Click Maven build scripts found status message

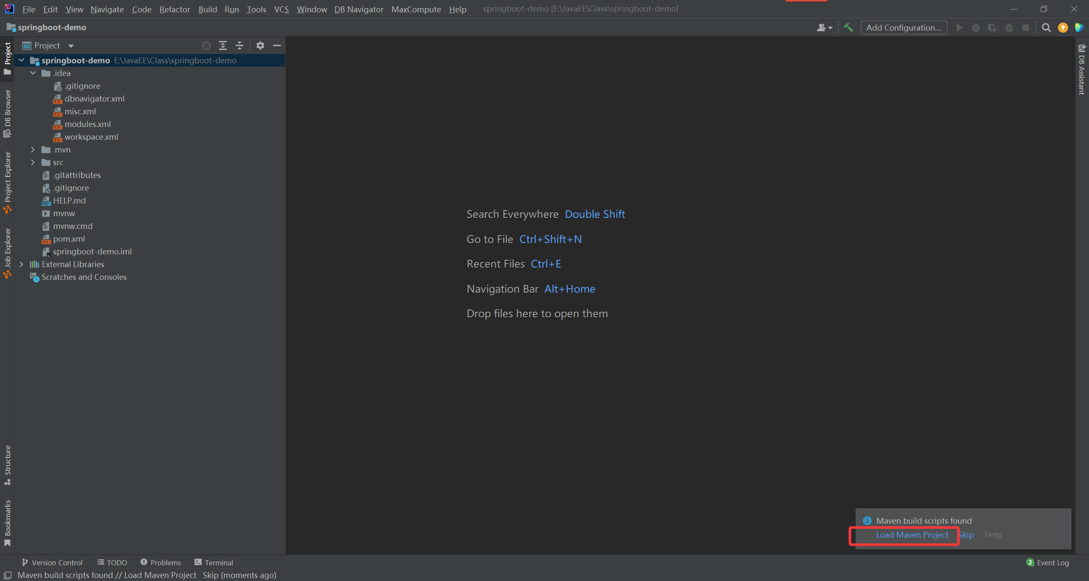coord(147,575)
